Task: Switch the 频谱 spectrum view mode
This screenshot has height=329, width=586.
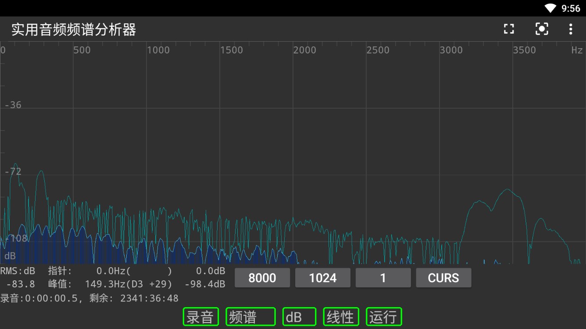Action: 251,317
